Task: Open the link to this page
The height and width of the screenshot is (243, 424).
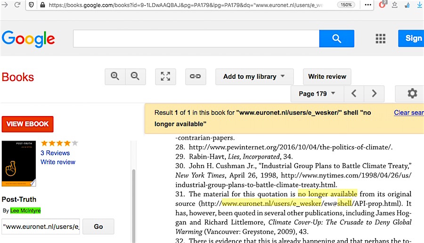Action: (195, 76)
